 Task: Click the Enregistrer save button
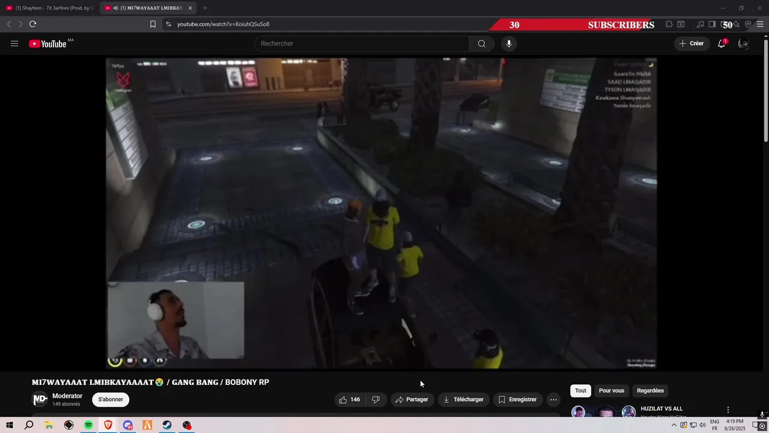pyautogui.click(x=517, y=399)
